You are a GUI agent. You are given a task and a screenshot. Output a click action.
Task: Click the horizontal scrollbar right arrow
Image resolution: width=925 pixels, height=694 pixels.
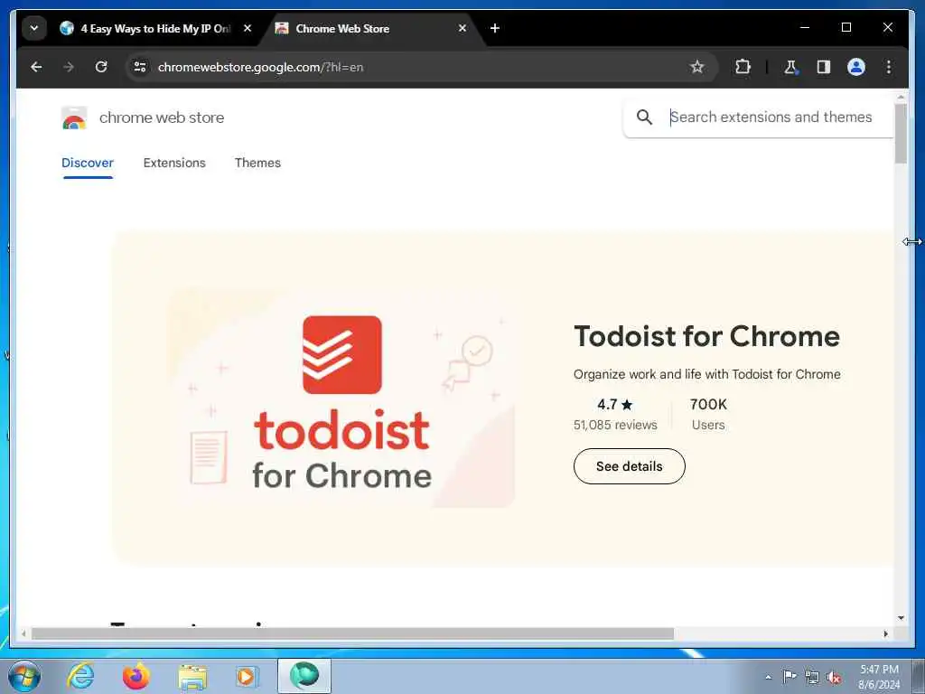coord(885,633)
